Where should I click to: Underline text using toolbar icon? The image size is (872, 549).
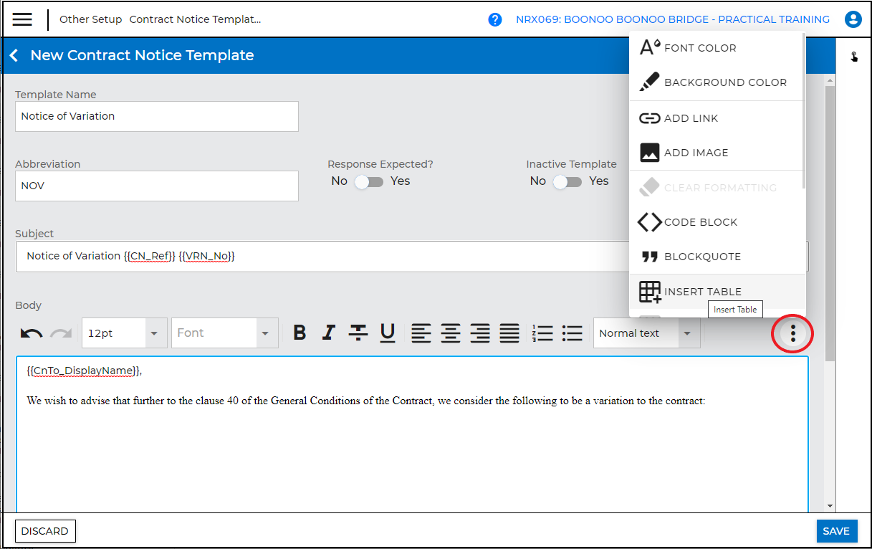click(388, 333)
